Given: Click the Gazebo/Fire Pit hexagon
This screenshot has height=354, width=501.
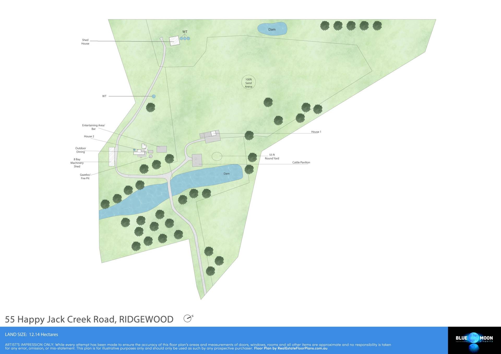Looking at the screenshot, I should 151,156.
